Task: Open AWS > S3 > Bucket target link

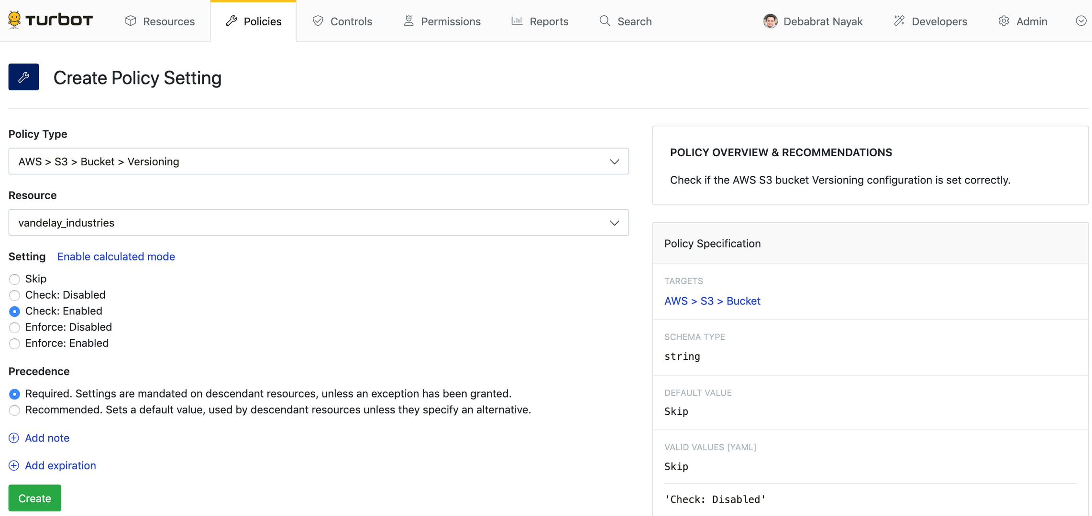Action: pos(712,301)
